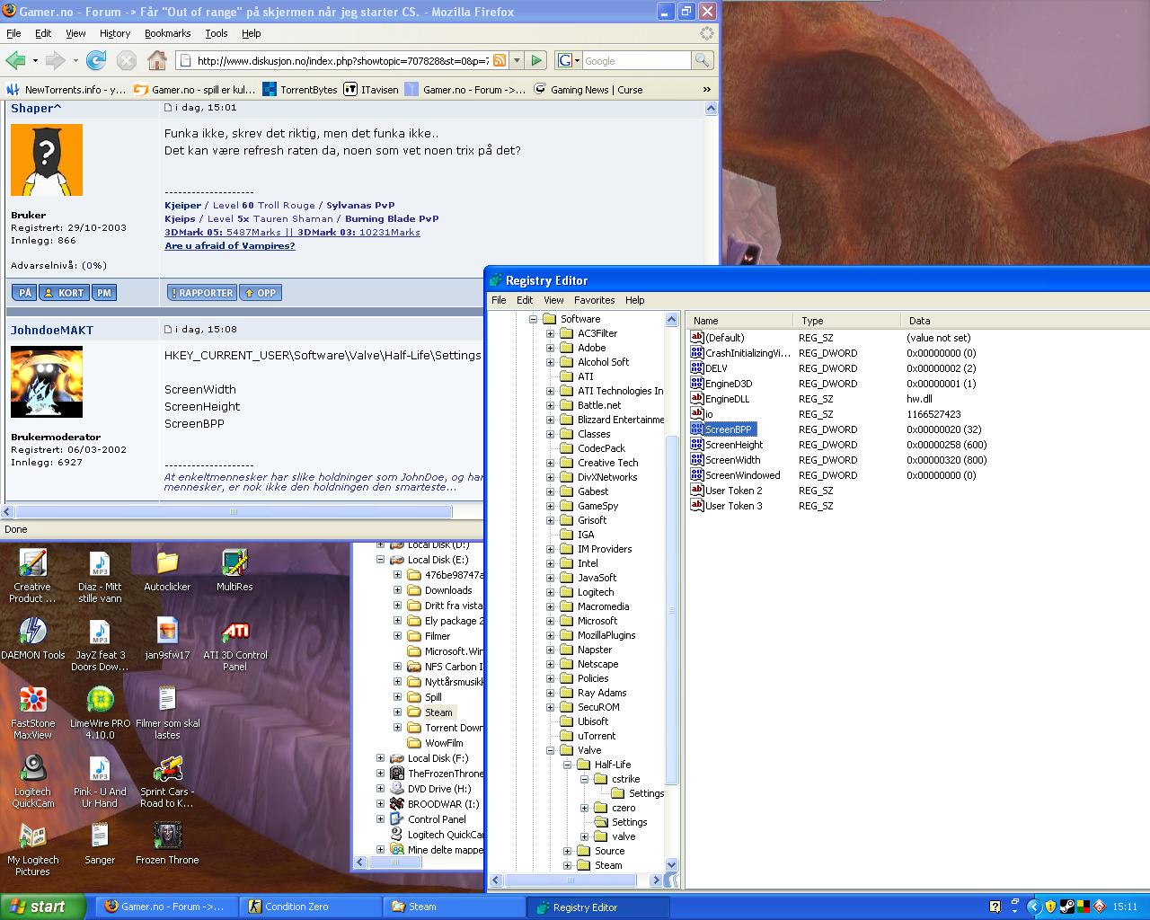The width and height of the screenshot is (1150, 920).
Task: Click the Name column header in Registry Editor
Action: pyautogui.click(x=739, y=321)
